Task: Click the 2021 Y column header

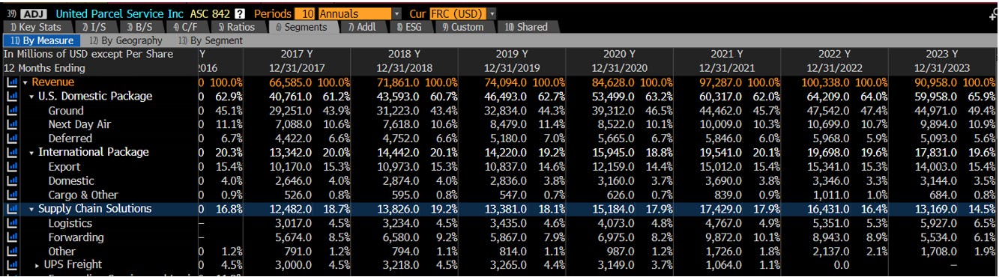Action: click(727, 55)
